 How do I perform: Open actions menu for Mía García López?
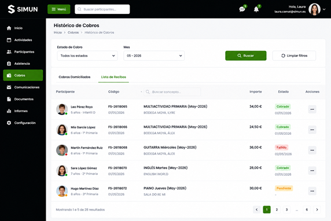[312, 130]
